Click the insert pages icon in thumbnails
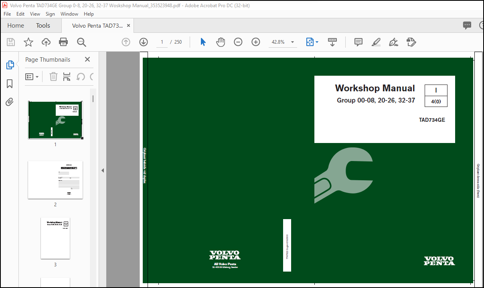The image size is (484, 288). 67,77
